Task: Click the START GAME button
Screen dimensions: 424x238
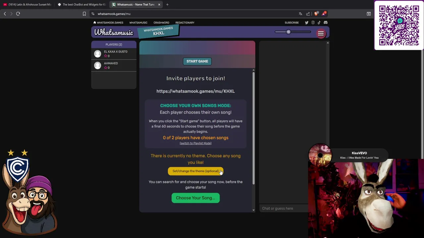Action: coord(197,61)
